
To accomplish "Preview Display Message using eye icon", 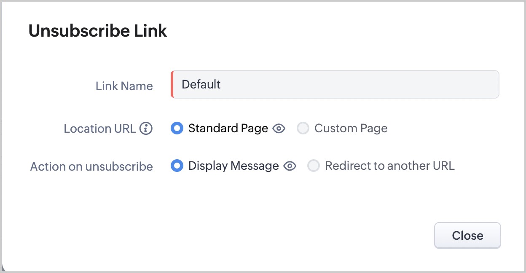I will (290, 166).
